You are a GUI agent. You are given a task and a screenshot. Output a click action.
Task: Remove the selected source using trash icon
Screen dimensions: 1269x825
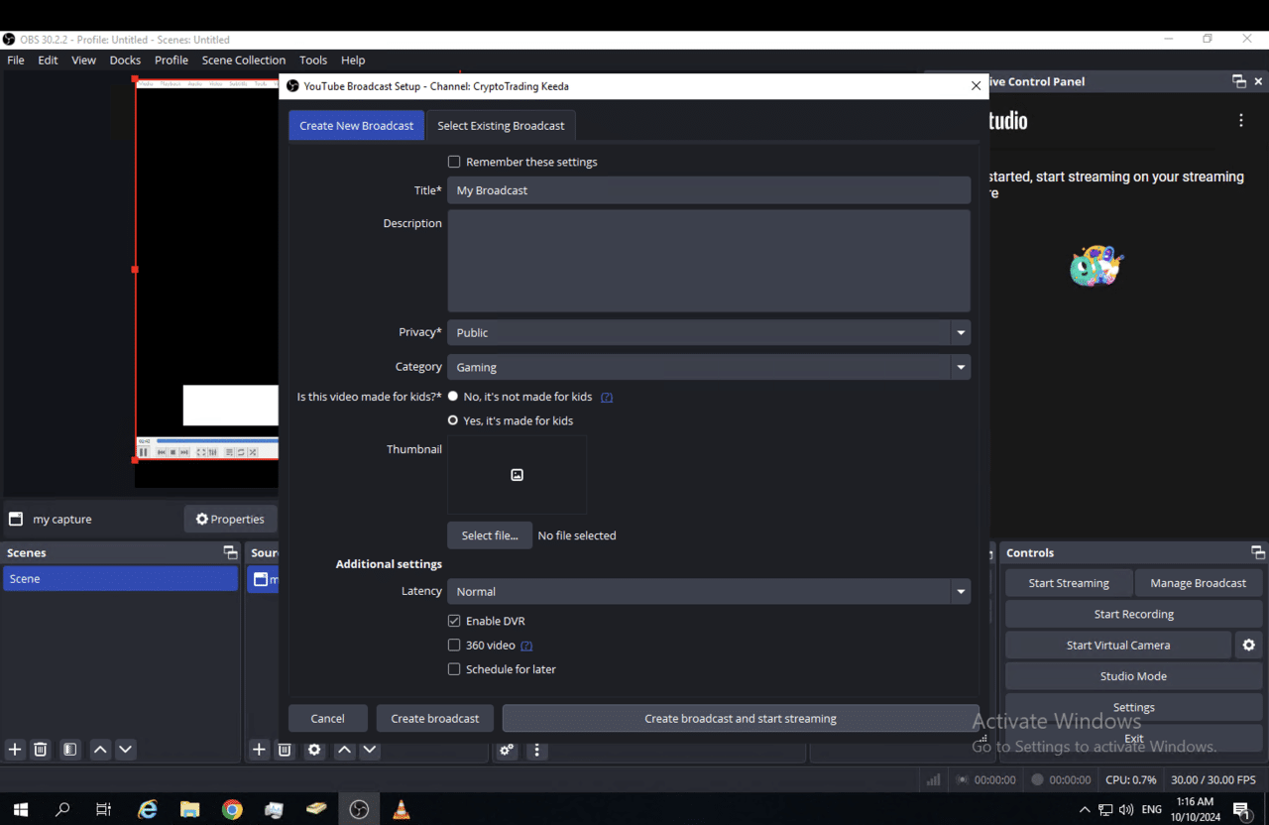[x=285, y=750]
